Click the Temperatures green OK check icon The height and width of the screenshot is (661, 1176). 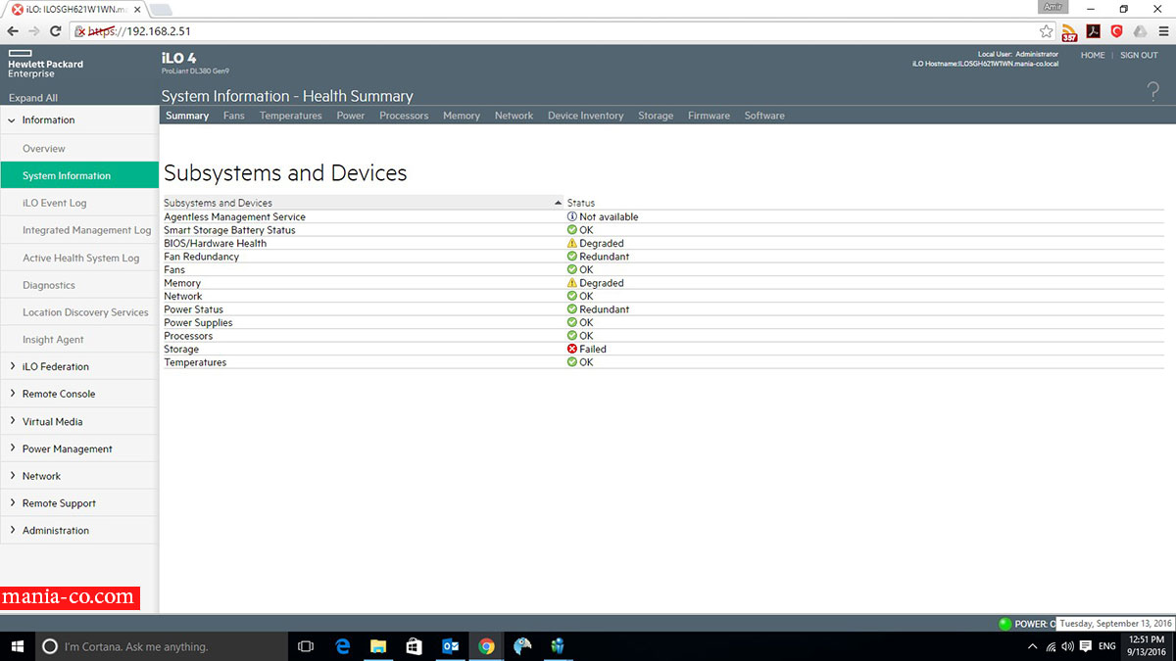pyautogui.click(x=572, y=362)
